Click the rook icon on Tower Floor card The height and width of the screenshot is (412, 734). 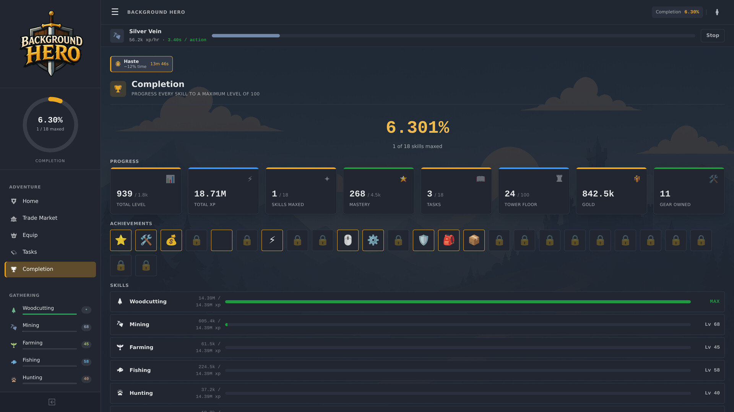tap(559, 179)
